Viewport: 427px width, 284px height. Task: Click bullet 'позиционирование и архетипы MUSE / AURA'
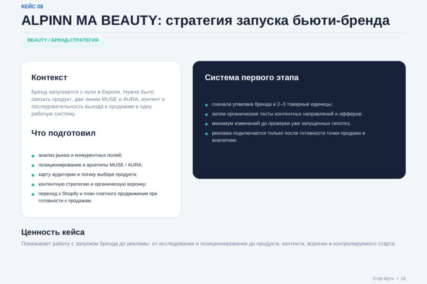coord(90,165)
